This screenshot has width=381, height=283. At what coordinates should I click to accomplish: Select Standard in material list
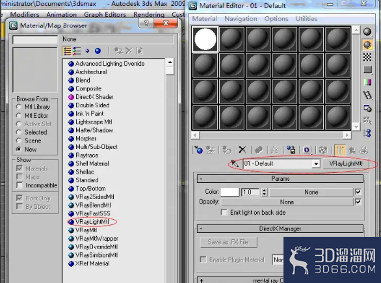click(87, 180)
